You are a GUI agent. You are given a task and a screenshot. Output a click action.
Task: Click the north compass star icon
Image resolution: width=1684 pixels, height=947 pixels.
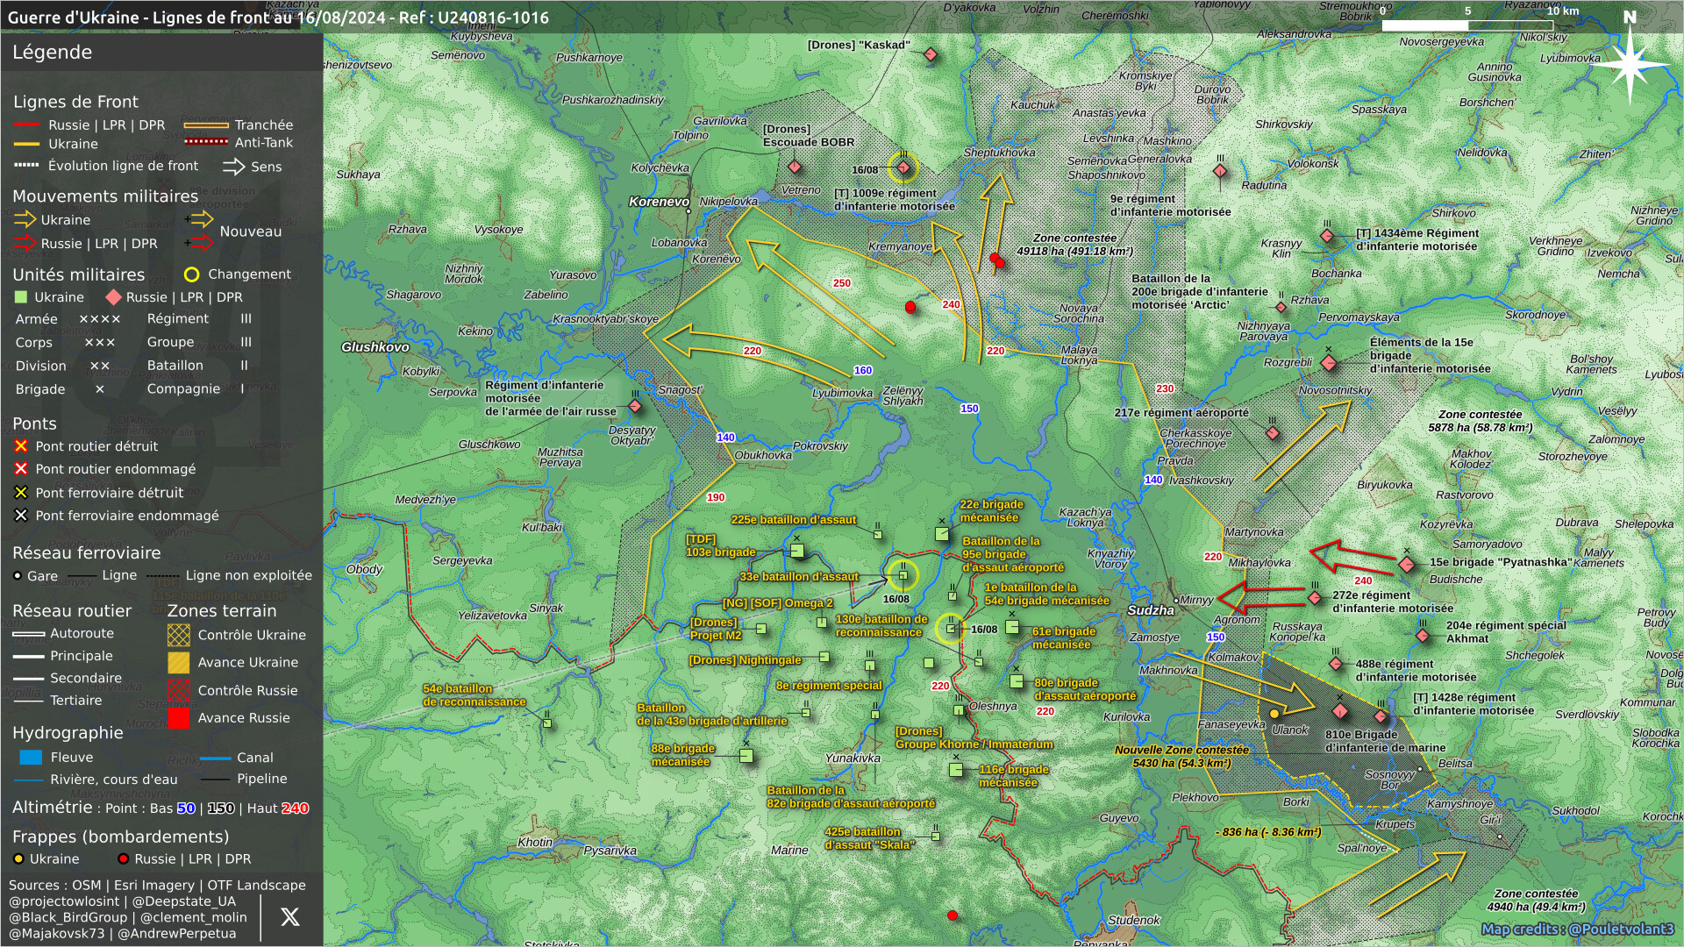[x=1630, y=64]
